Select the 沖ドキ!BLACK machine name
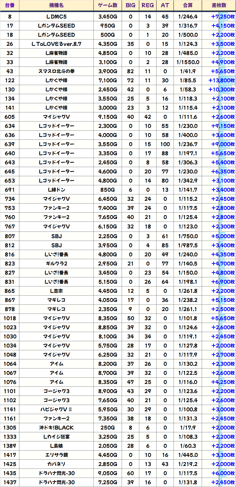The image size is (236, 487). click(56, 427)
